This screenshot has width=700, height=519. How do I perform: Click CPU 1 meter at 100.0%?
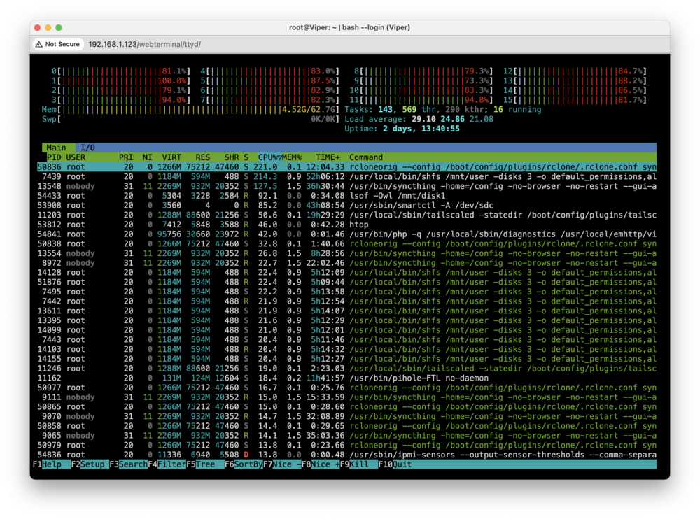coord(121,80)
